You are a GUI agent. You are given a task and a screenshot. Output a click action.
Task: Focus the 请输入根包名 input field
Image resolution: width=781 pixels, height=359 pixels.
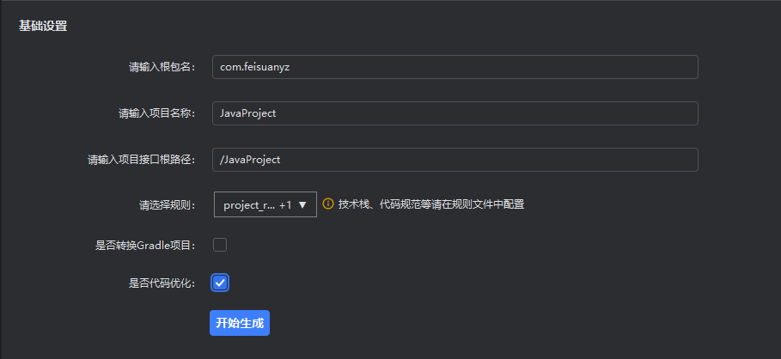[455, 67]
